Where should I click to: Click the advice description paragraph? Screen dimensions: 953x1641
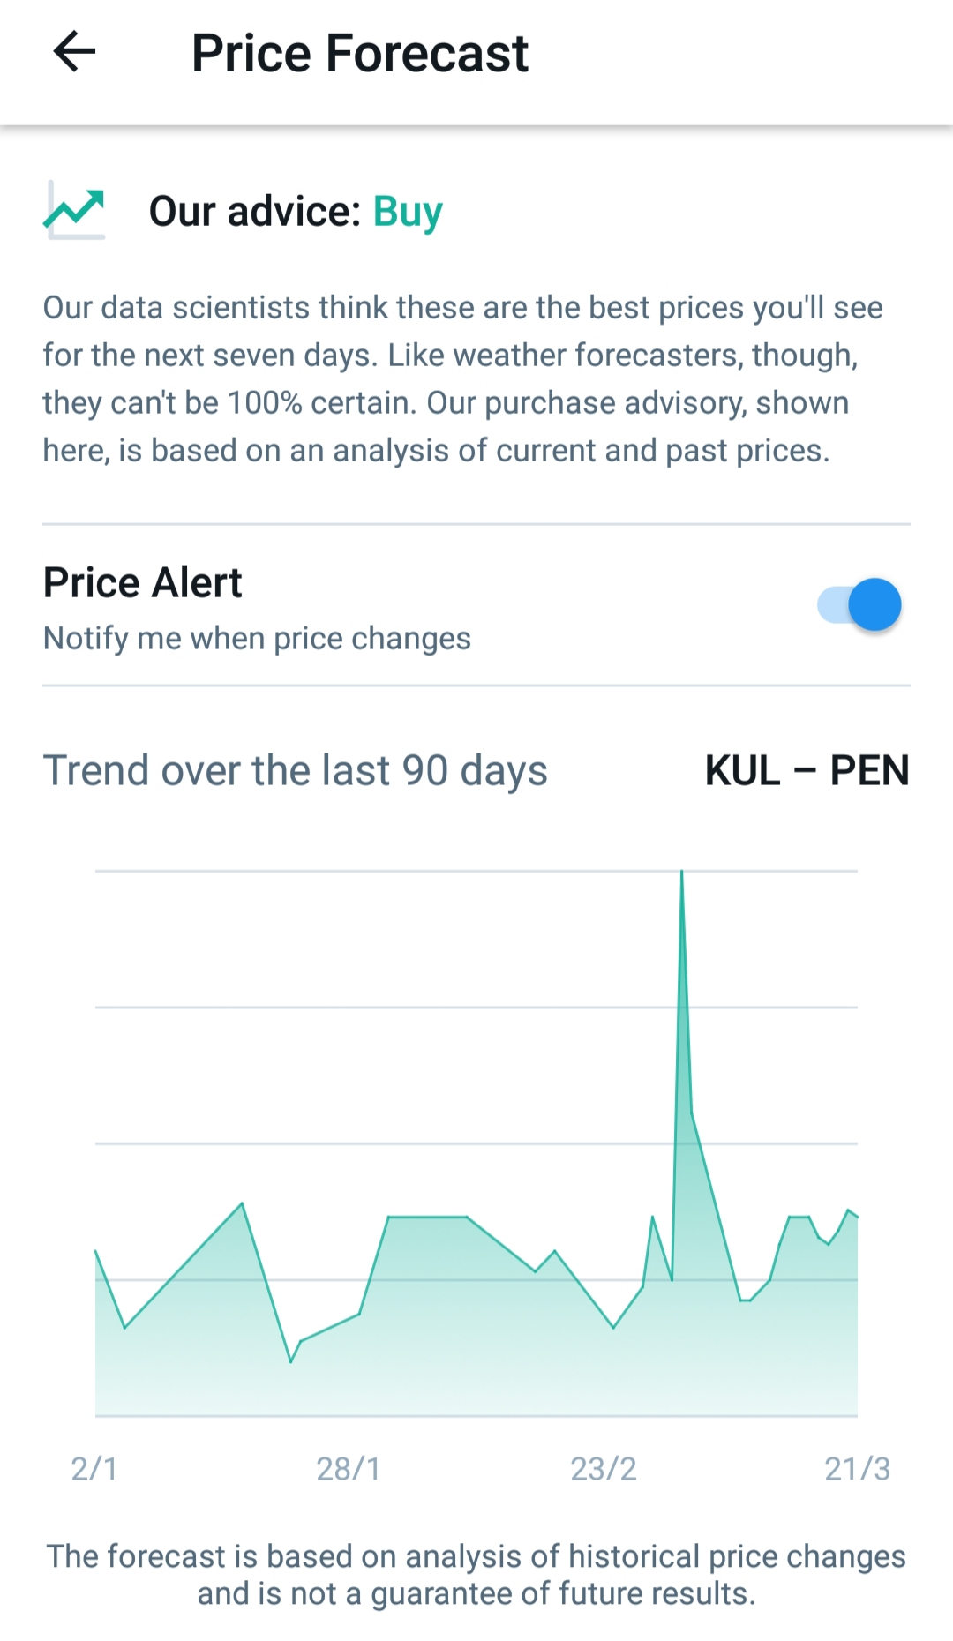click(x=462, y=379)
